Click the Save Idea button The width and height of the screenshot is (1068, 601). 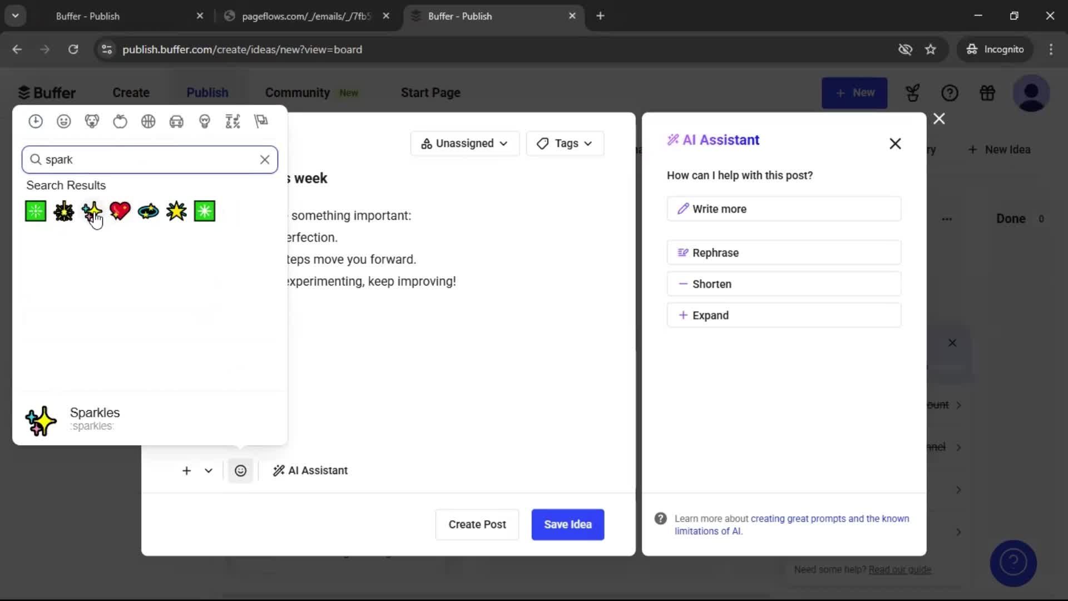pos(567,524)
